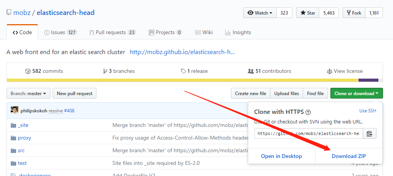Viewport: 393px width, 176px height.
Task: Click the contributors people icon
Action: [250, 71]
